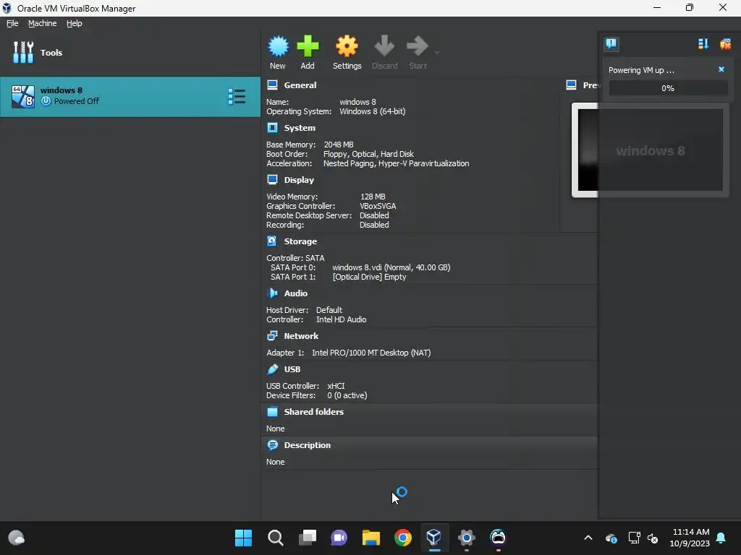This screenshot has height=555, width=741.
Task: Click the notification center exclamation icon
Action: pyautogui.click(x=611, y=44)
